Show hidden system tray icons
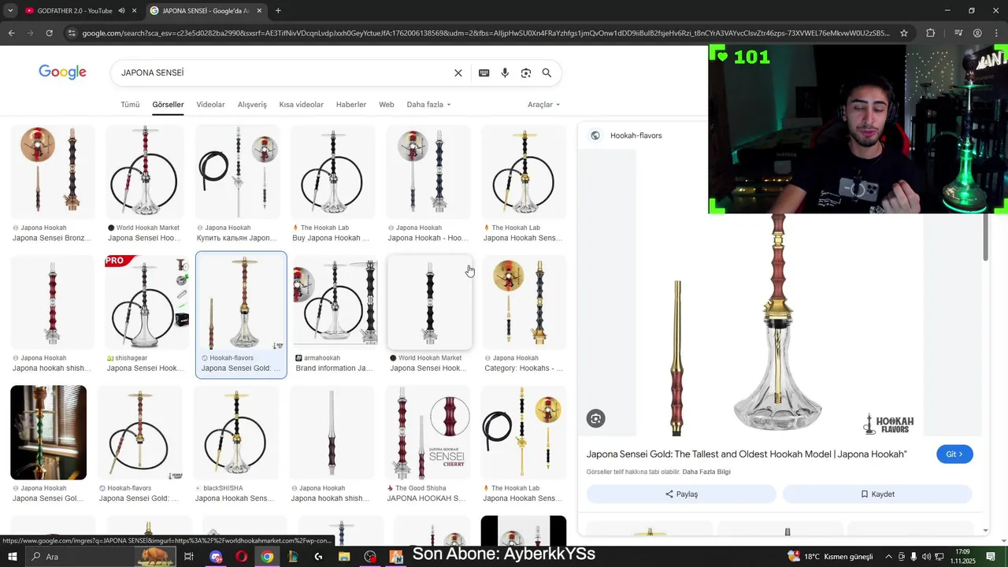The height and width of the screenshot is (567, 1008). pyautogui.click(x=889, y=557)
